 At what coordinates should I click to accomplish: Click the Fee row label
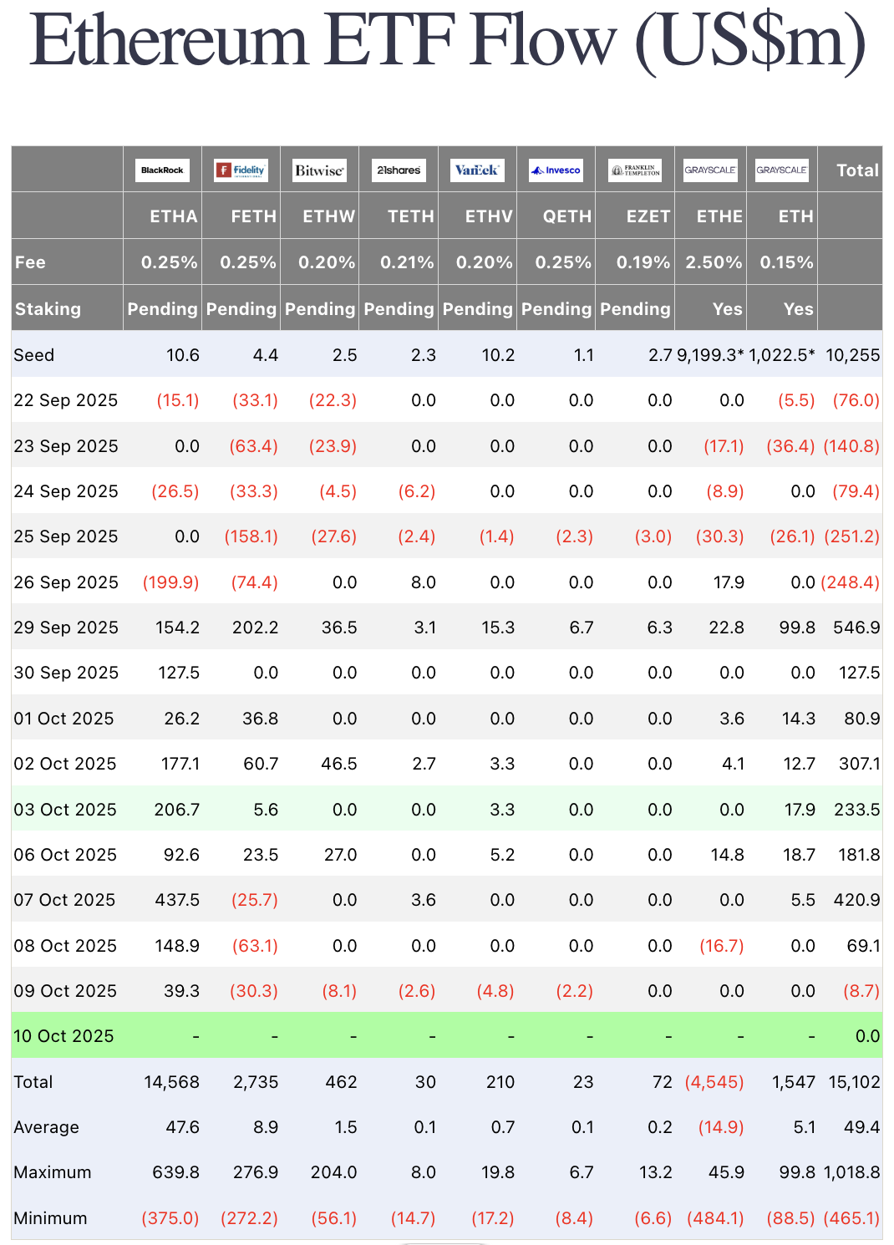pyautogui.click(x=30, y=262)
